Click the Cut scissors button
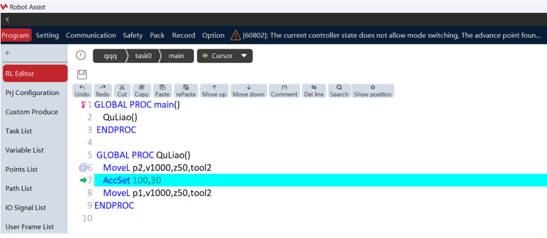The image size is (547, 238). pos(122,91)
